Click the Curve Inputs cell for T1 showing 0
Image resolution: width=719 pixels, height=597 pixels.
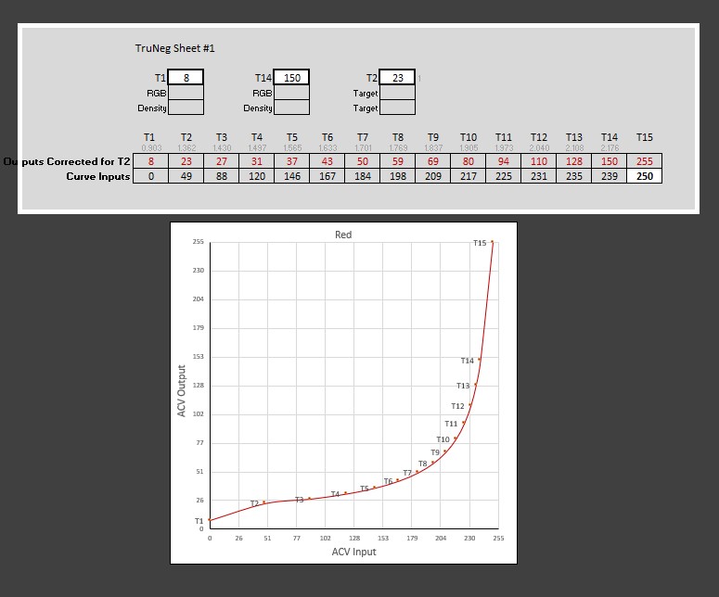(x=150, y=176)
